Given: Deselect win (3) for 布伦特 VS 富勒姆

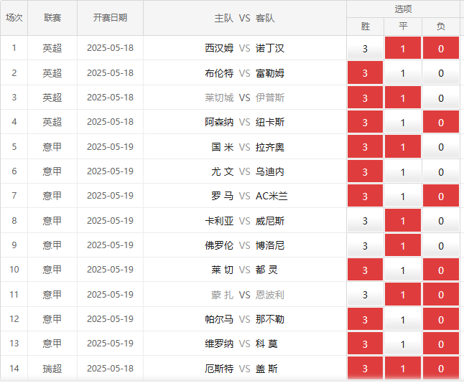Looking at the screenshot, I should pyautogui.click(x=365, y=72).
